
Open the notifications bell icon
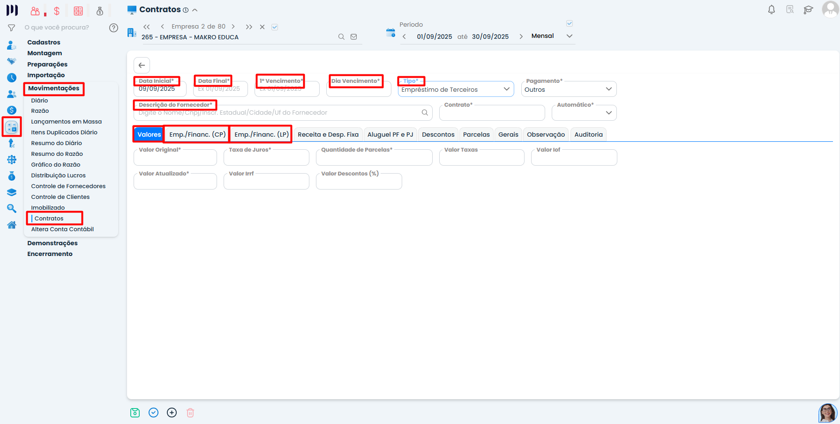772,10
